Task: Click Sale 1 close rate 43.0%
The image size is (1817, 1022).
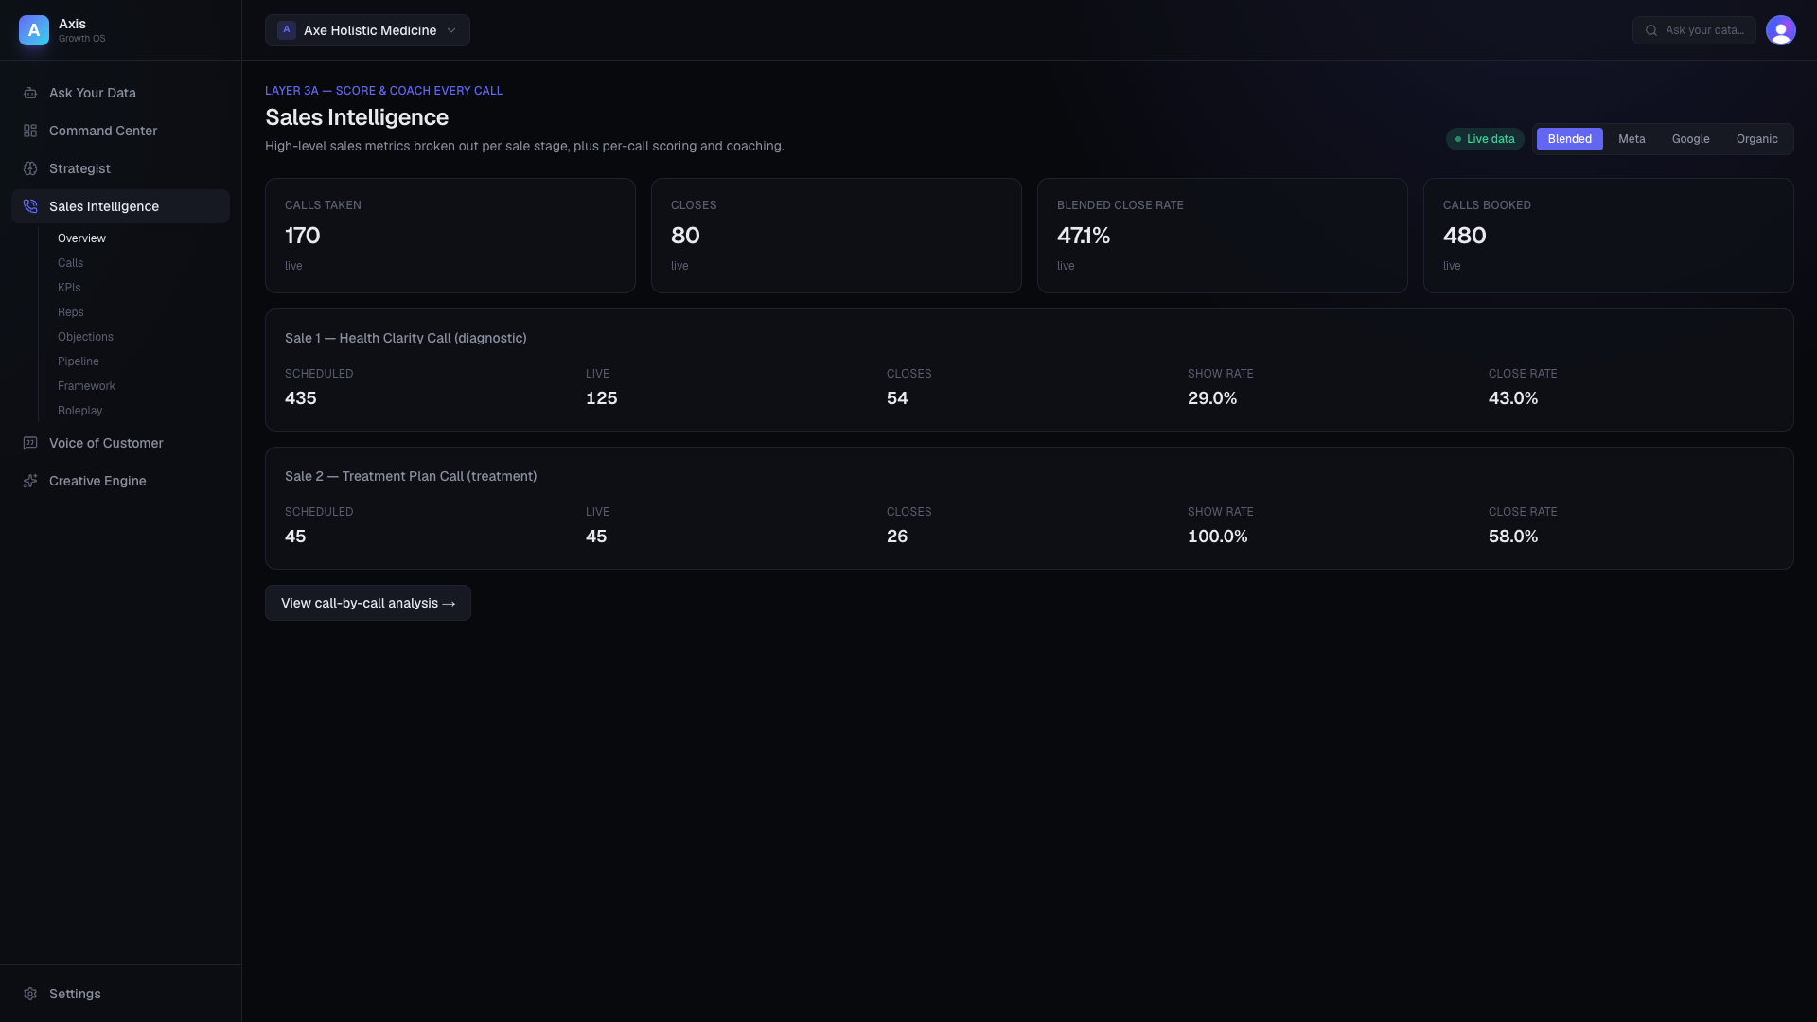Action: point(1513,398)
